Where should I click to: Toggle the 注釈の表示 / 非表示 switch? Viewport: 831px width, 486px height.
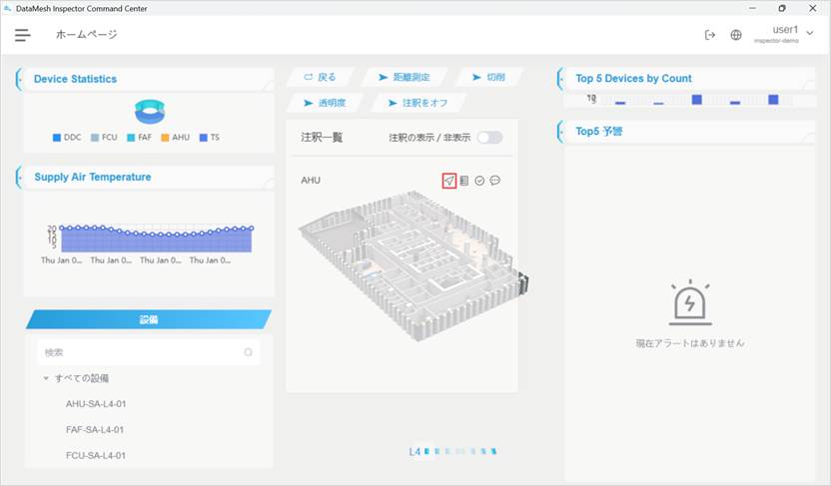click(x=489, y=137)
